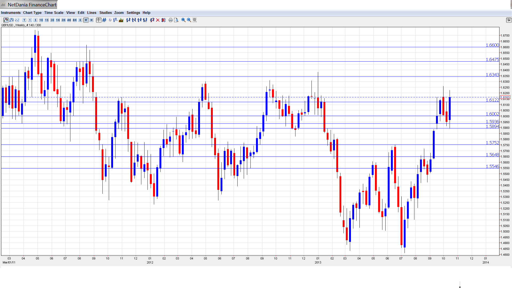Open the Chart Type menu
The width and height of the screenshot is (512, 288).
tap(32, 13)
